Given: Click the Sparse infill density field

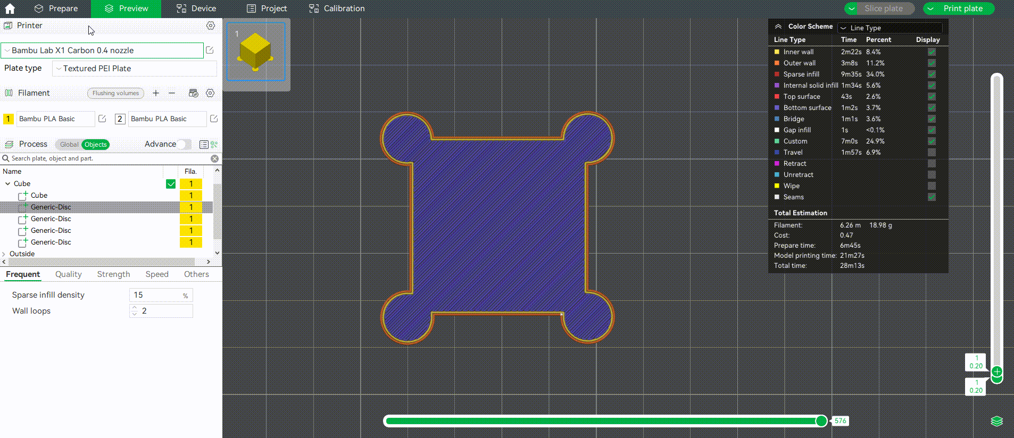Looking at the screenshot, I should 161,295.
